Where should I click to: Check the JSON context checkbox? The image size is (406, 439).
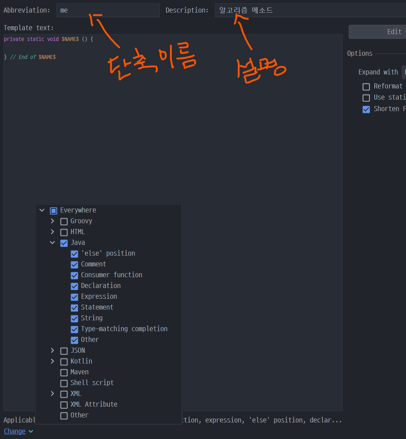coord(64,351)
